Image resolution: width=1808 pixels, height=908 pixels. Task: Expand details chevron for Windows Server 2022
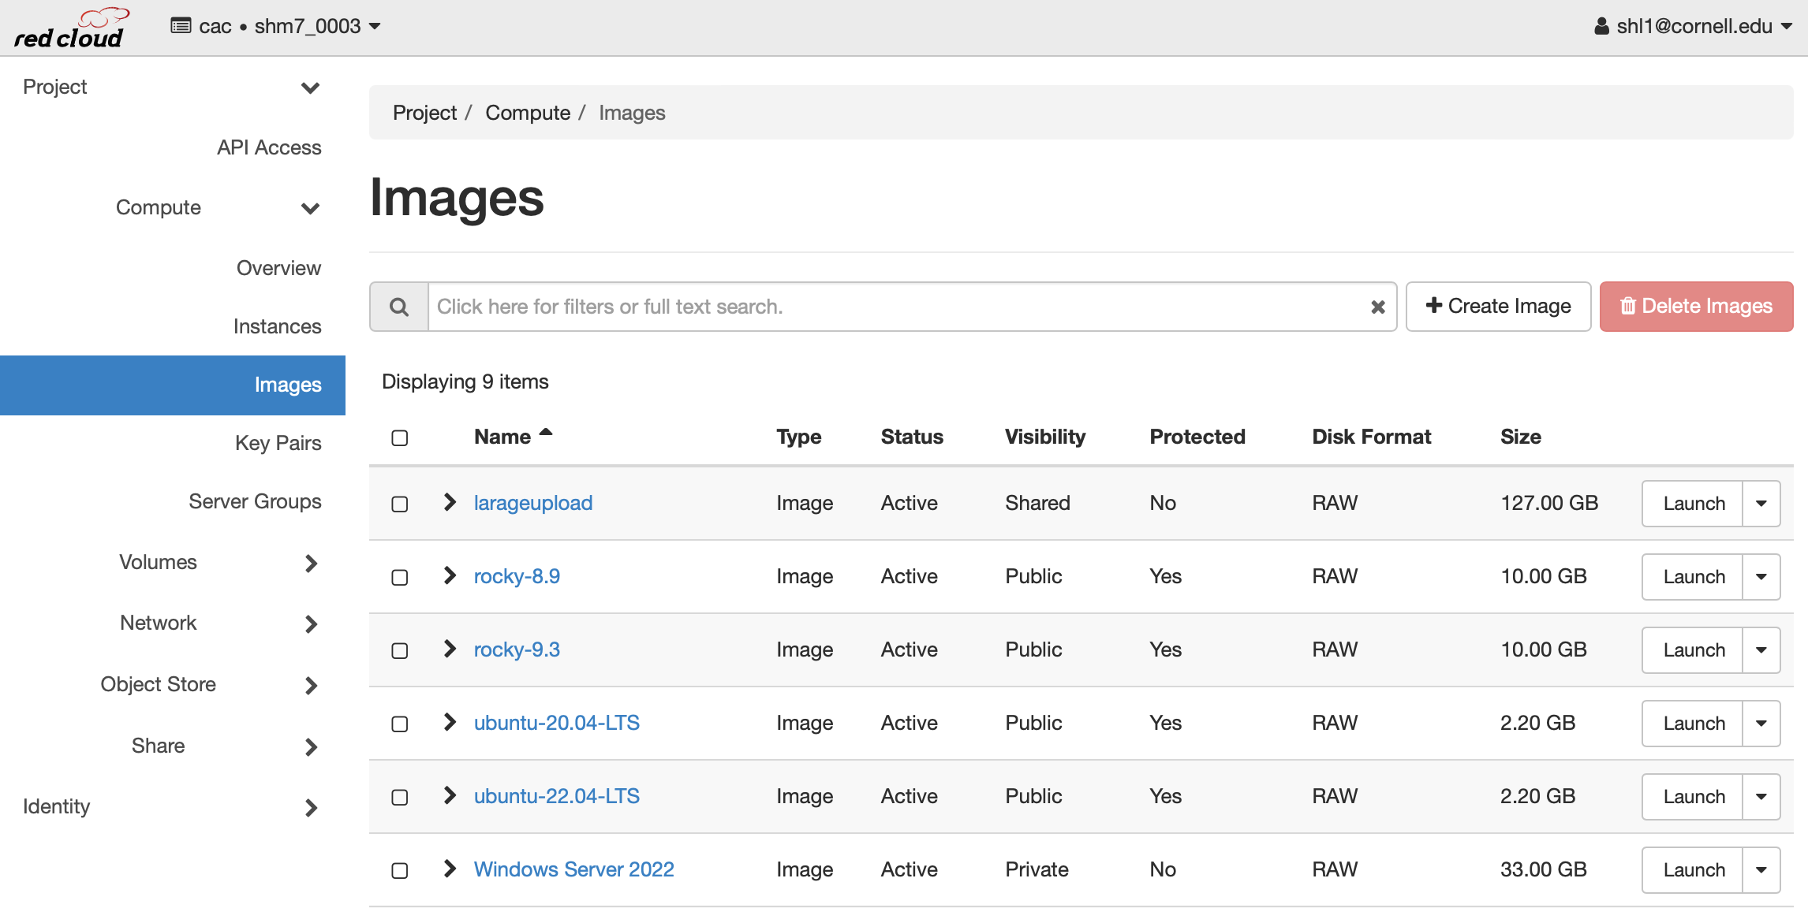450,869
